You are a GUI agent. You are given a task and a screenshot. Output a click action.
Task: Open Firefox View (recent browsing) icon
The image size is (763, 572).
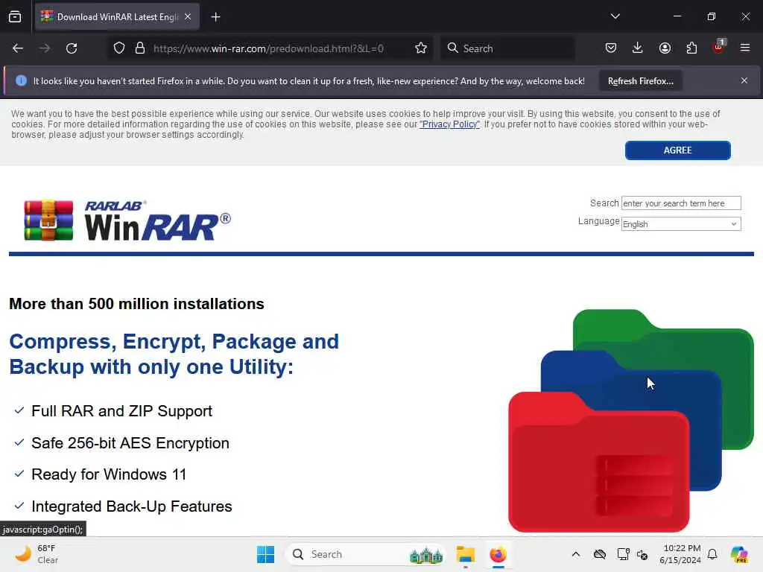pos(15,17)
